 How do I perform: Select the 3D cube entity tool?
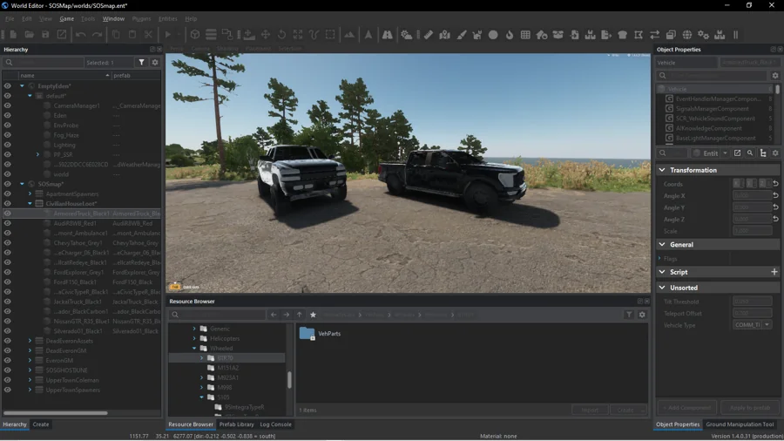195,35
